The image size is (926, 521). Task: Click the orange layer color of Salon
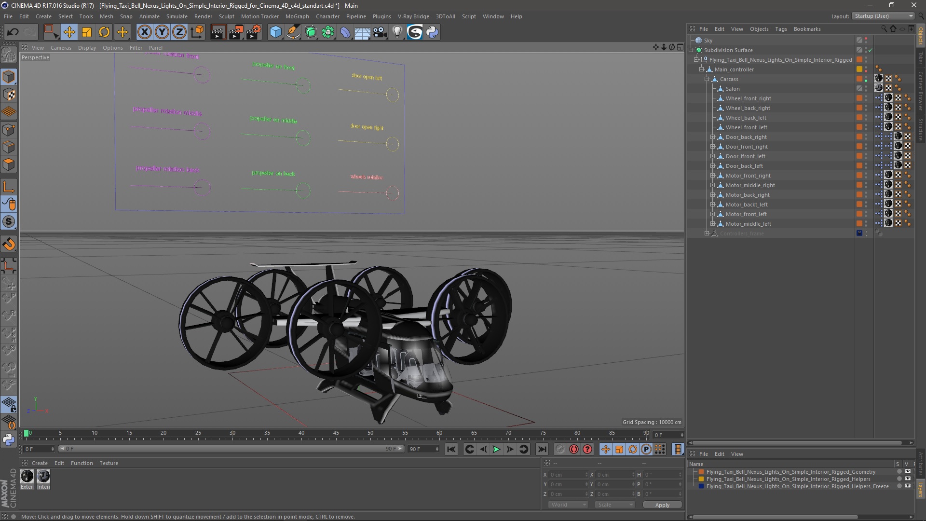click(859, 89)
